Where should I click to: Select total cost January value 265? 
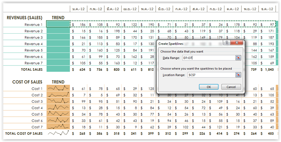pos(82,134)
